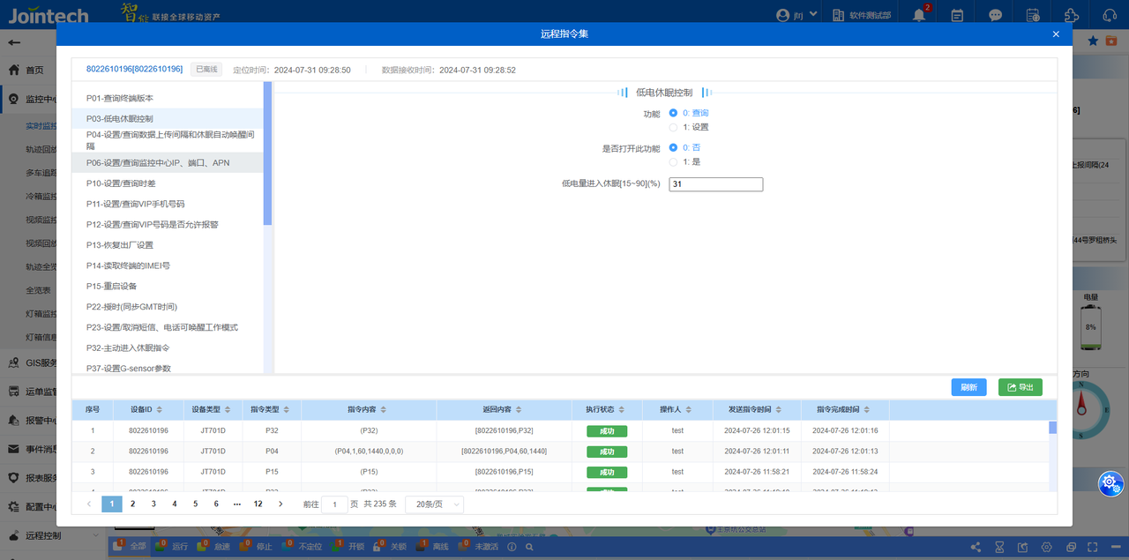Click the calendar icon in top header

tap(957, 15)
